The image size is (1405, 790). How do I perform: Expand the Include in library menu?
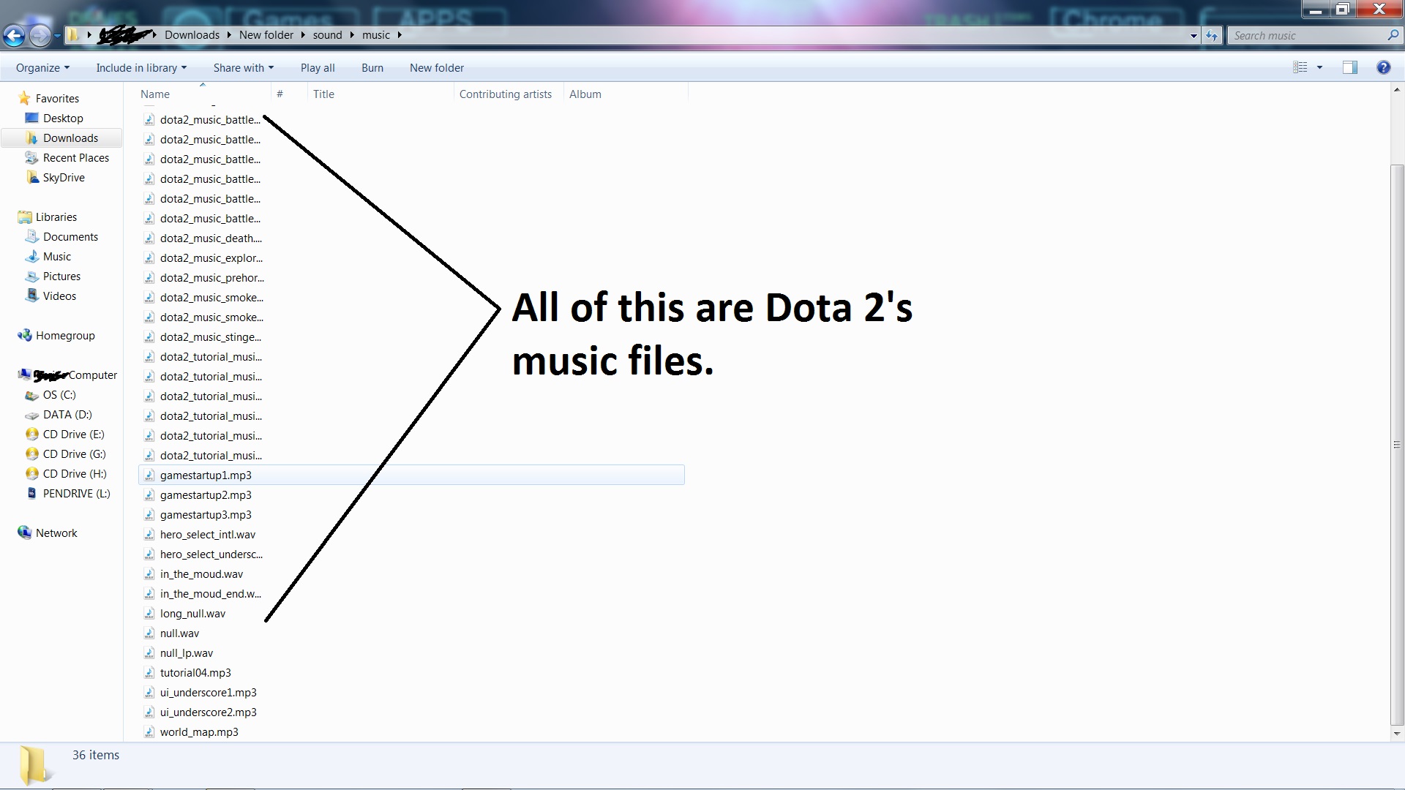click(140, 68)
